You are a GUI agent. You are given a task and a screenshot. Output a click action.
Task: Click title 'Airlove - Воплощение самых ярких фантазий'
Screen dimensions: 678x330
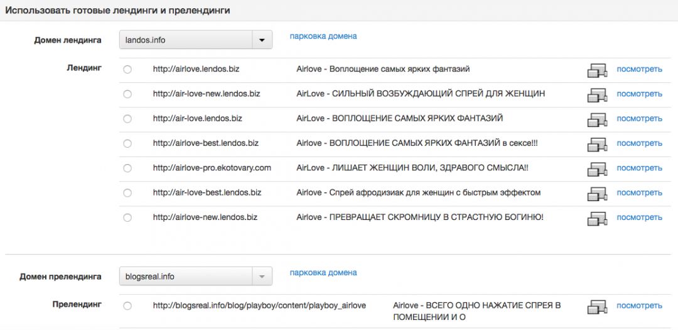(x=383, y=69)
